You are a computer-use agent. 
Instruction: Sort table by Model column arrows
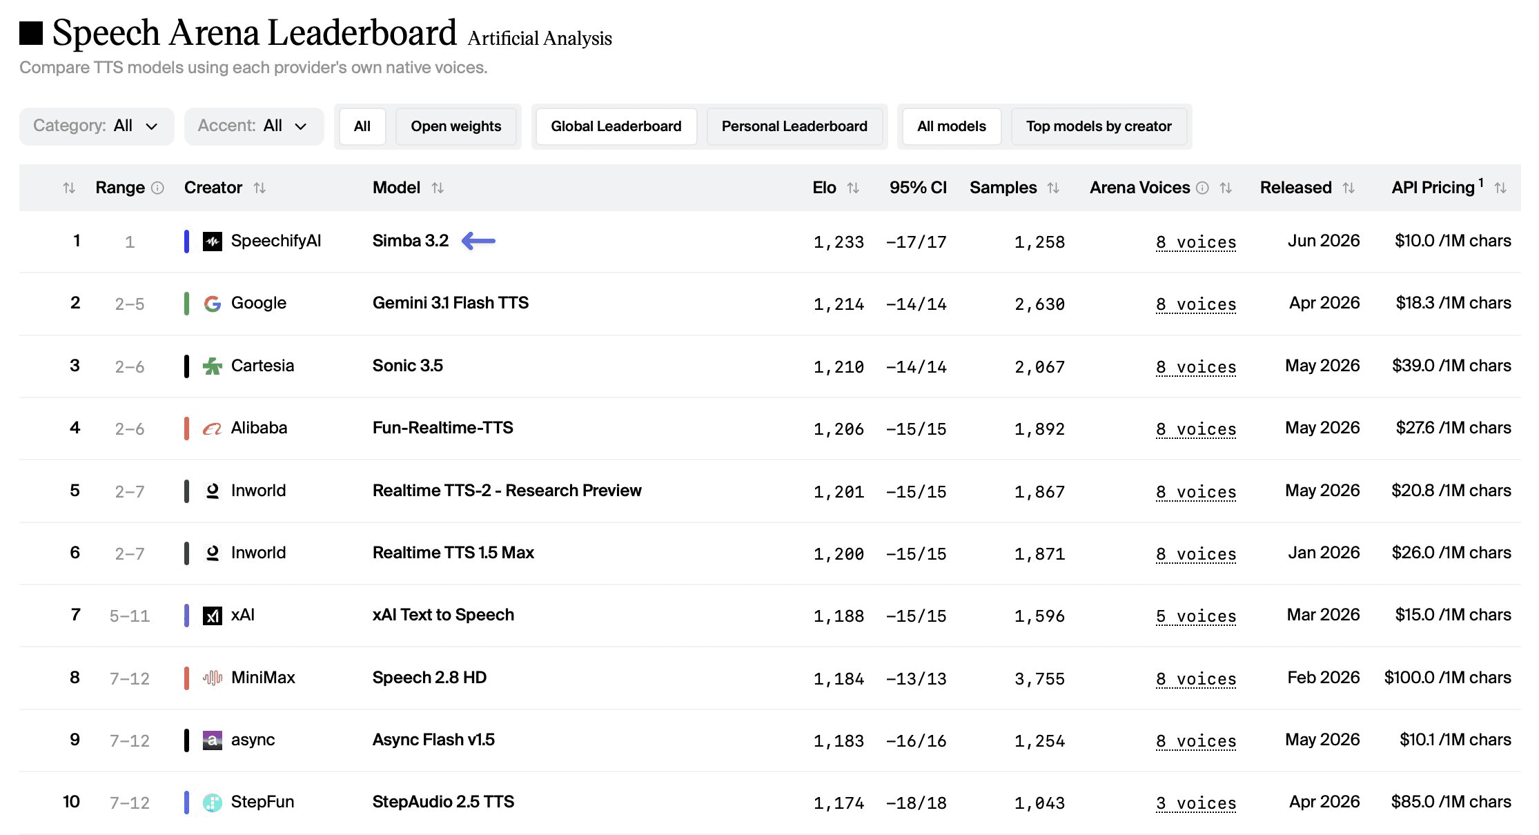click(438, 188)
